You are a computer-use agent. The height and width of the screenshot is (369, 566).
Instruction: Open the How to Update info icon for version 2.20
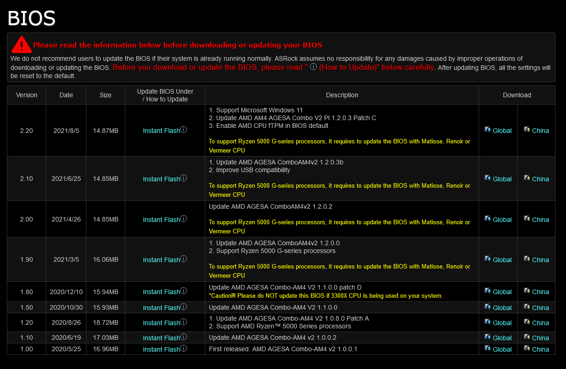184,130
